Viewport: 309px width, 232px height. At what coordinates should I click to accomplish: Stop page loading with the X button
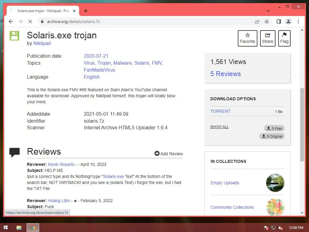[30, 21]
